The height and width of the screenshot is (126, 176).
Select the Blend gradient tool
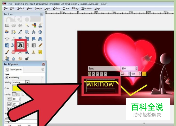(x=34, y=45)
